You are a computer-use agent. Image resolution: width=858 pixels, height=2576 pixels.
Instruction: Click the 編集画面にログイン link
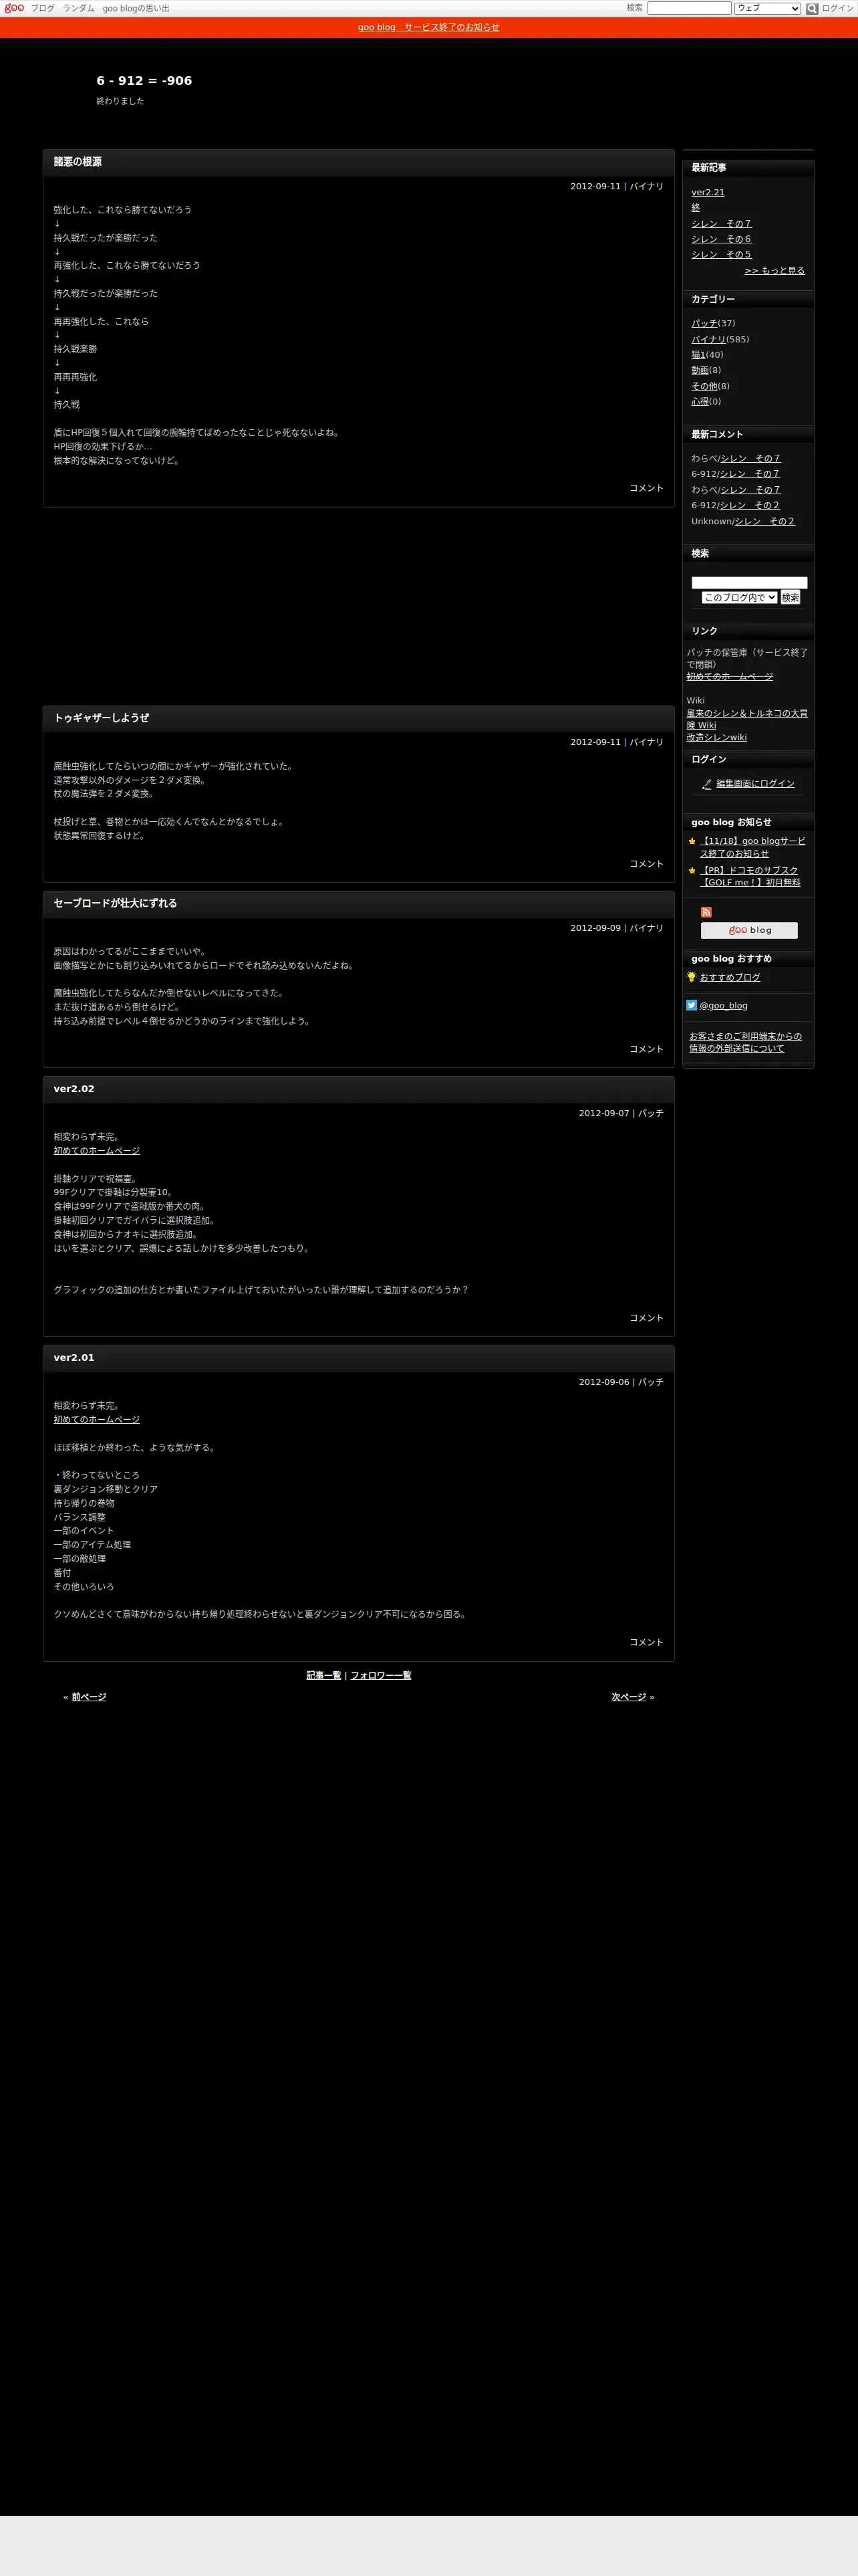point(756,784)
